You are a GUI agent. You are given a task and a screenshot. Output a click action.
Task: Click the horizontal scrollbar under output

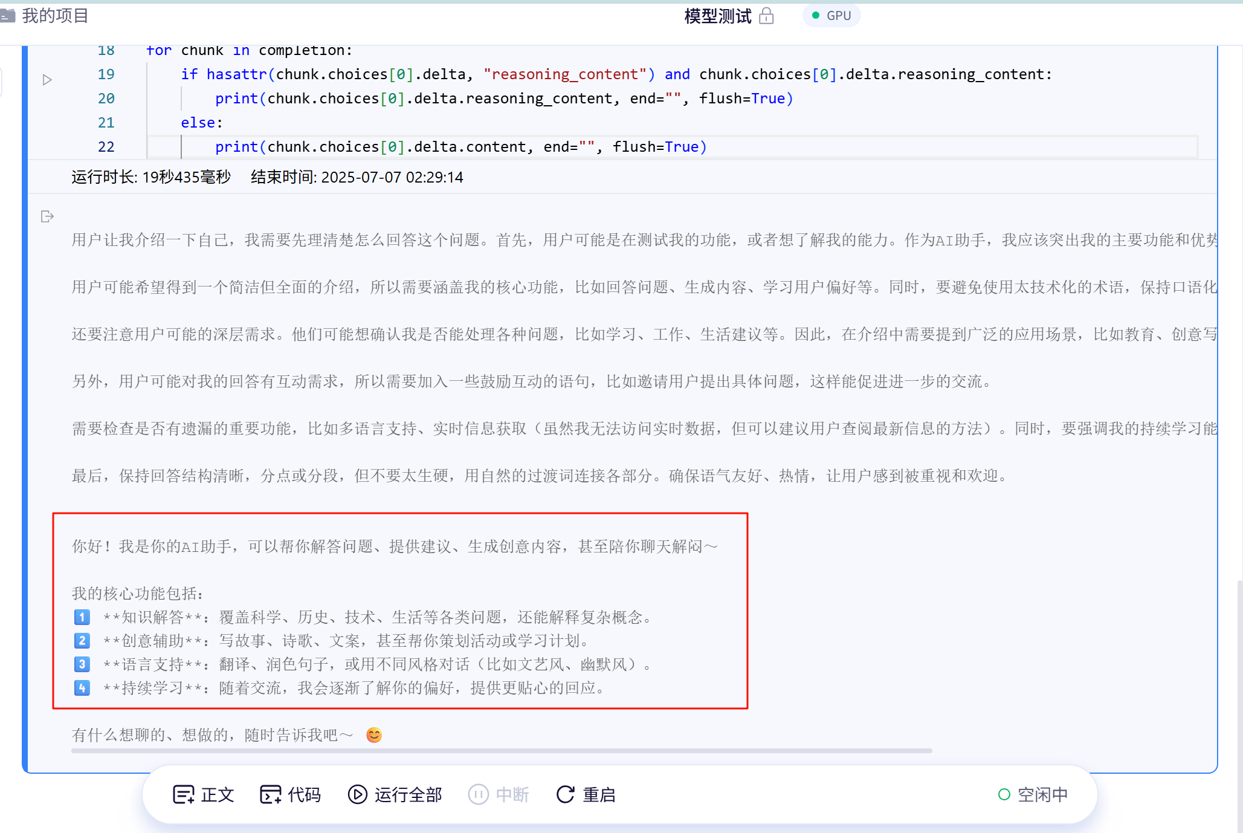tap(502, 751)
